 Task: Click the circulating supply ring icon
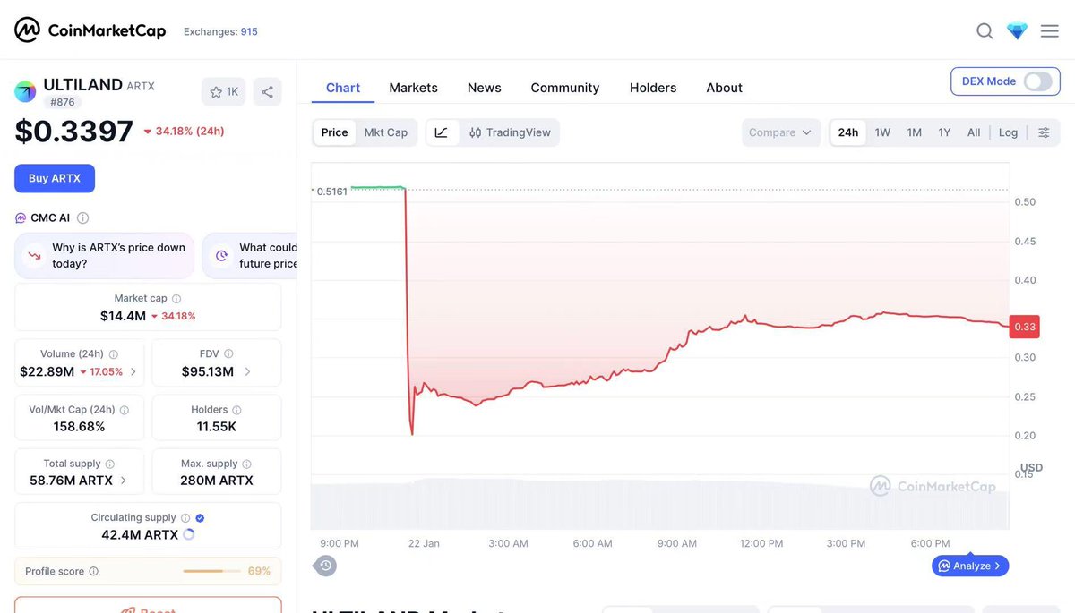[188, 534]
